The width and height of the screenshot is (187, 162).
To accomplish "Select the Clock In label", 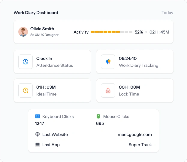I will click(x=44, y=58).
